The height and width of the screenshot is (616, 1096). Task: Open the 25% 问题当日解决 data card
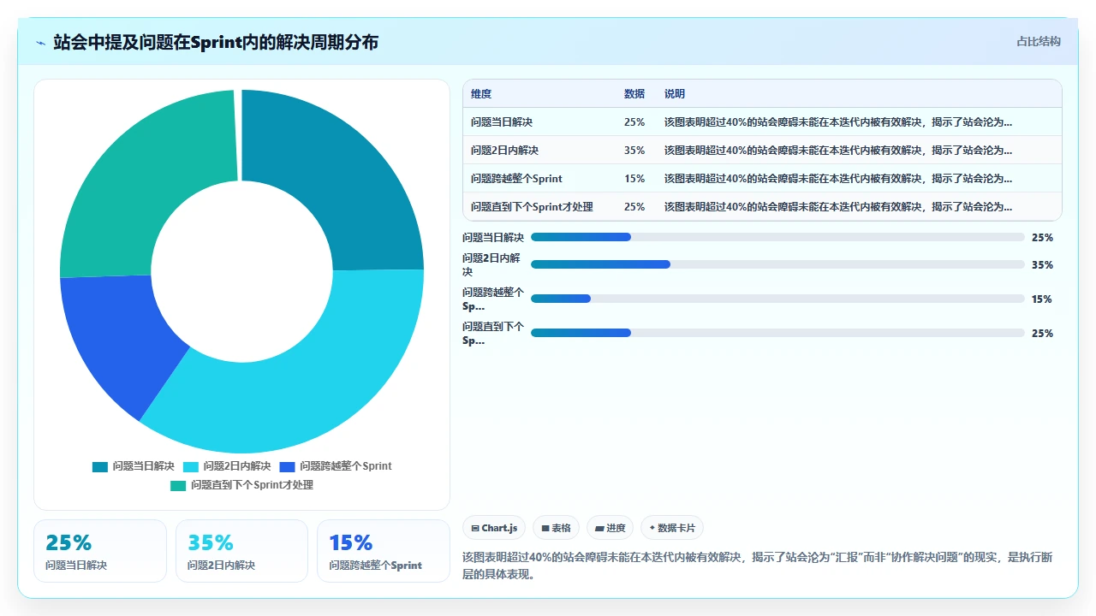pyautogui.click(x=100, y=551)
